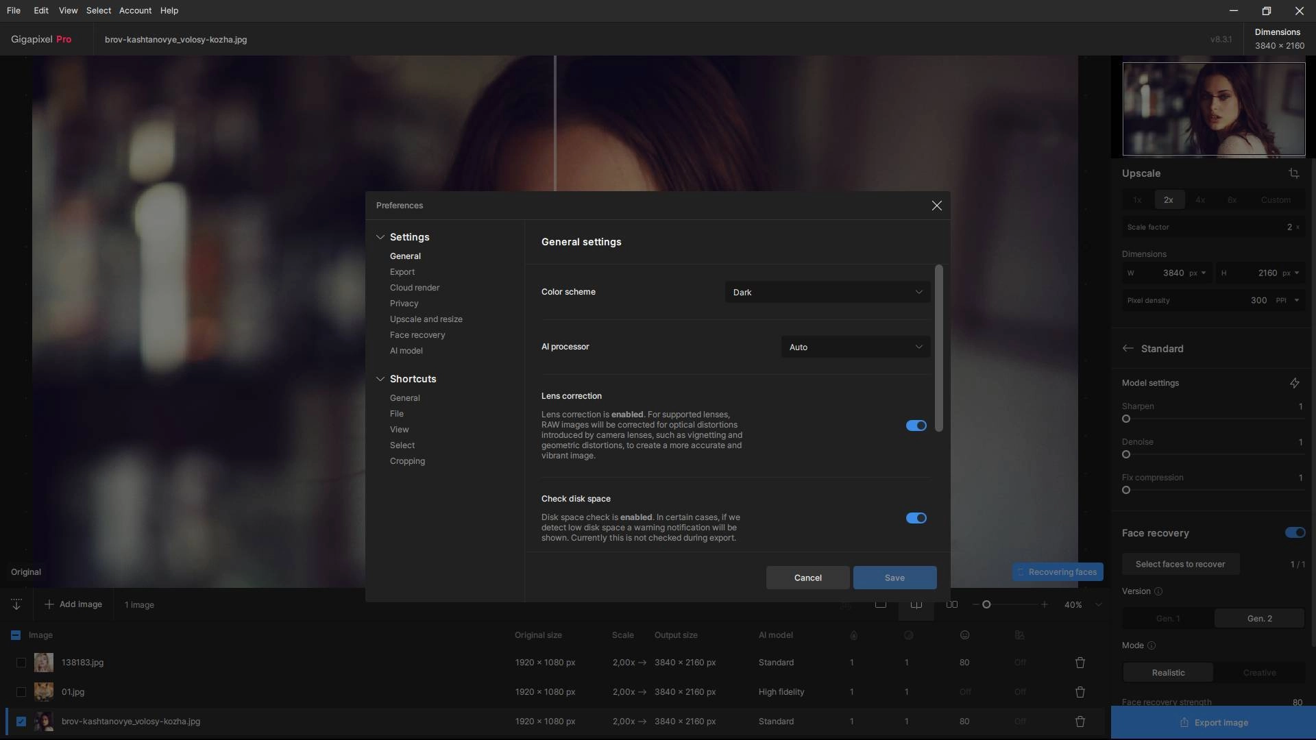Click the Sharpen slider handle

[1125, 419]
